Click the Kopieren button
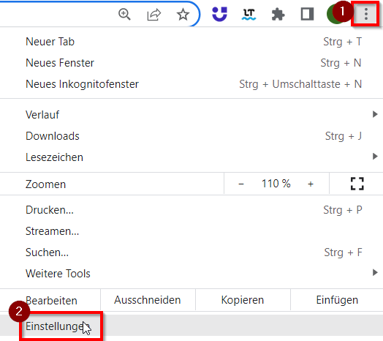 pos(243,300)
